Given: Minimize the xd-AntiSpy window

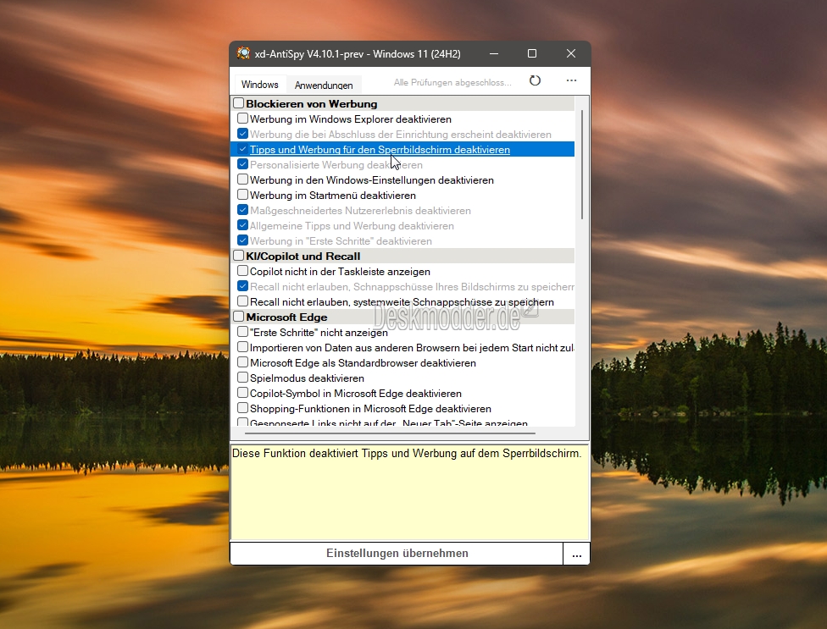Looking at the screenshot, I should (x=494, y=53).
